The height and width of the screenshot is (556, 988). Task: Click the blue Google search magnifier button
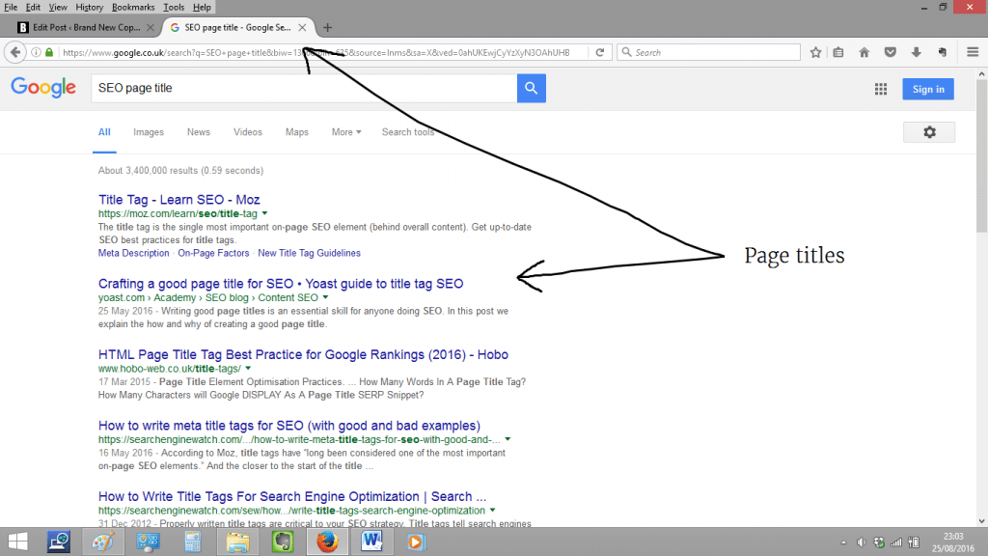(532, 88)
